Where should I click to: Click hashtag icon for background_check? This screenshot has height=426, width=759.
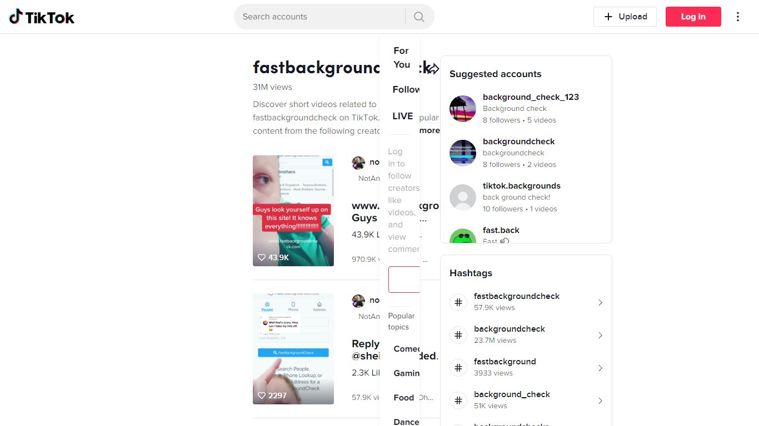458,400
